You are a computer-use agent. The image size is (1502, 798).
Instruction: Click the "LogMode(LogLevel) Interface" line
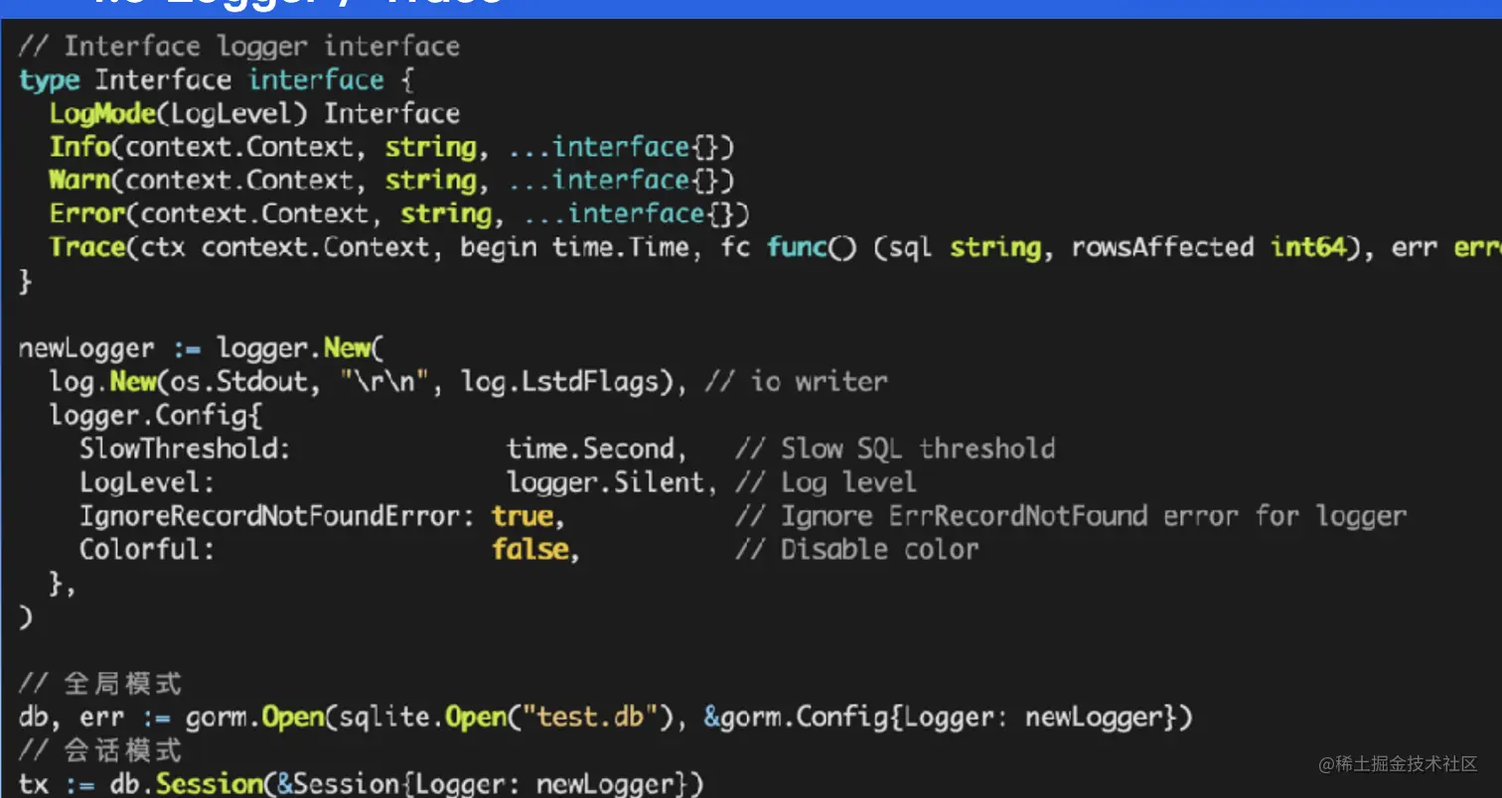coord(254,113)
